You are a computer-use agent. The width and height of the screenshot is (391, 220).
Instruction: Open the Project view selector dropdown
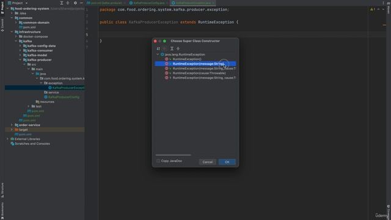pos(18,3)
